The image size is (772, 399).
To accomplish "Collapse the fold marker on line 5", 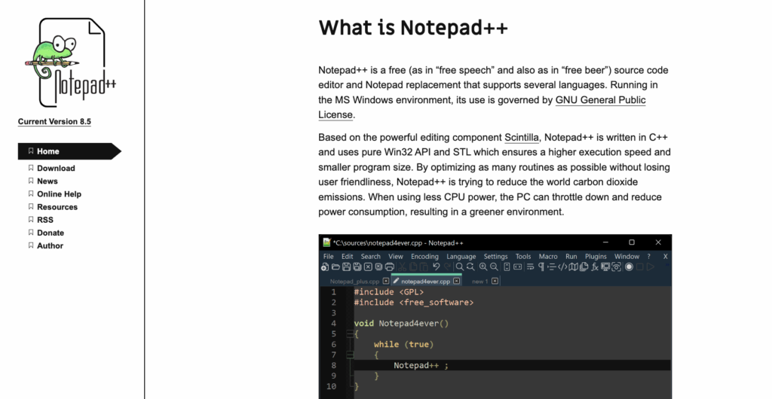I will coord(349,334).
